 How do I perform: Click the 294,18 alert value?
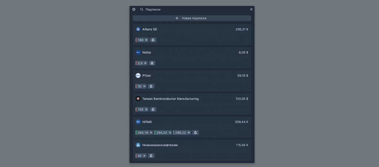pos(143,133)
